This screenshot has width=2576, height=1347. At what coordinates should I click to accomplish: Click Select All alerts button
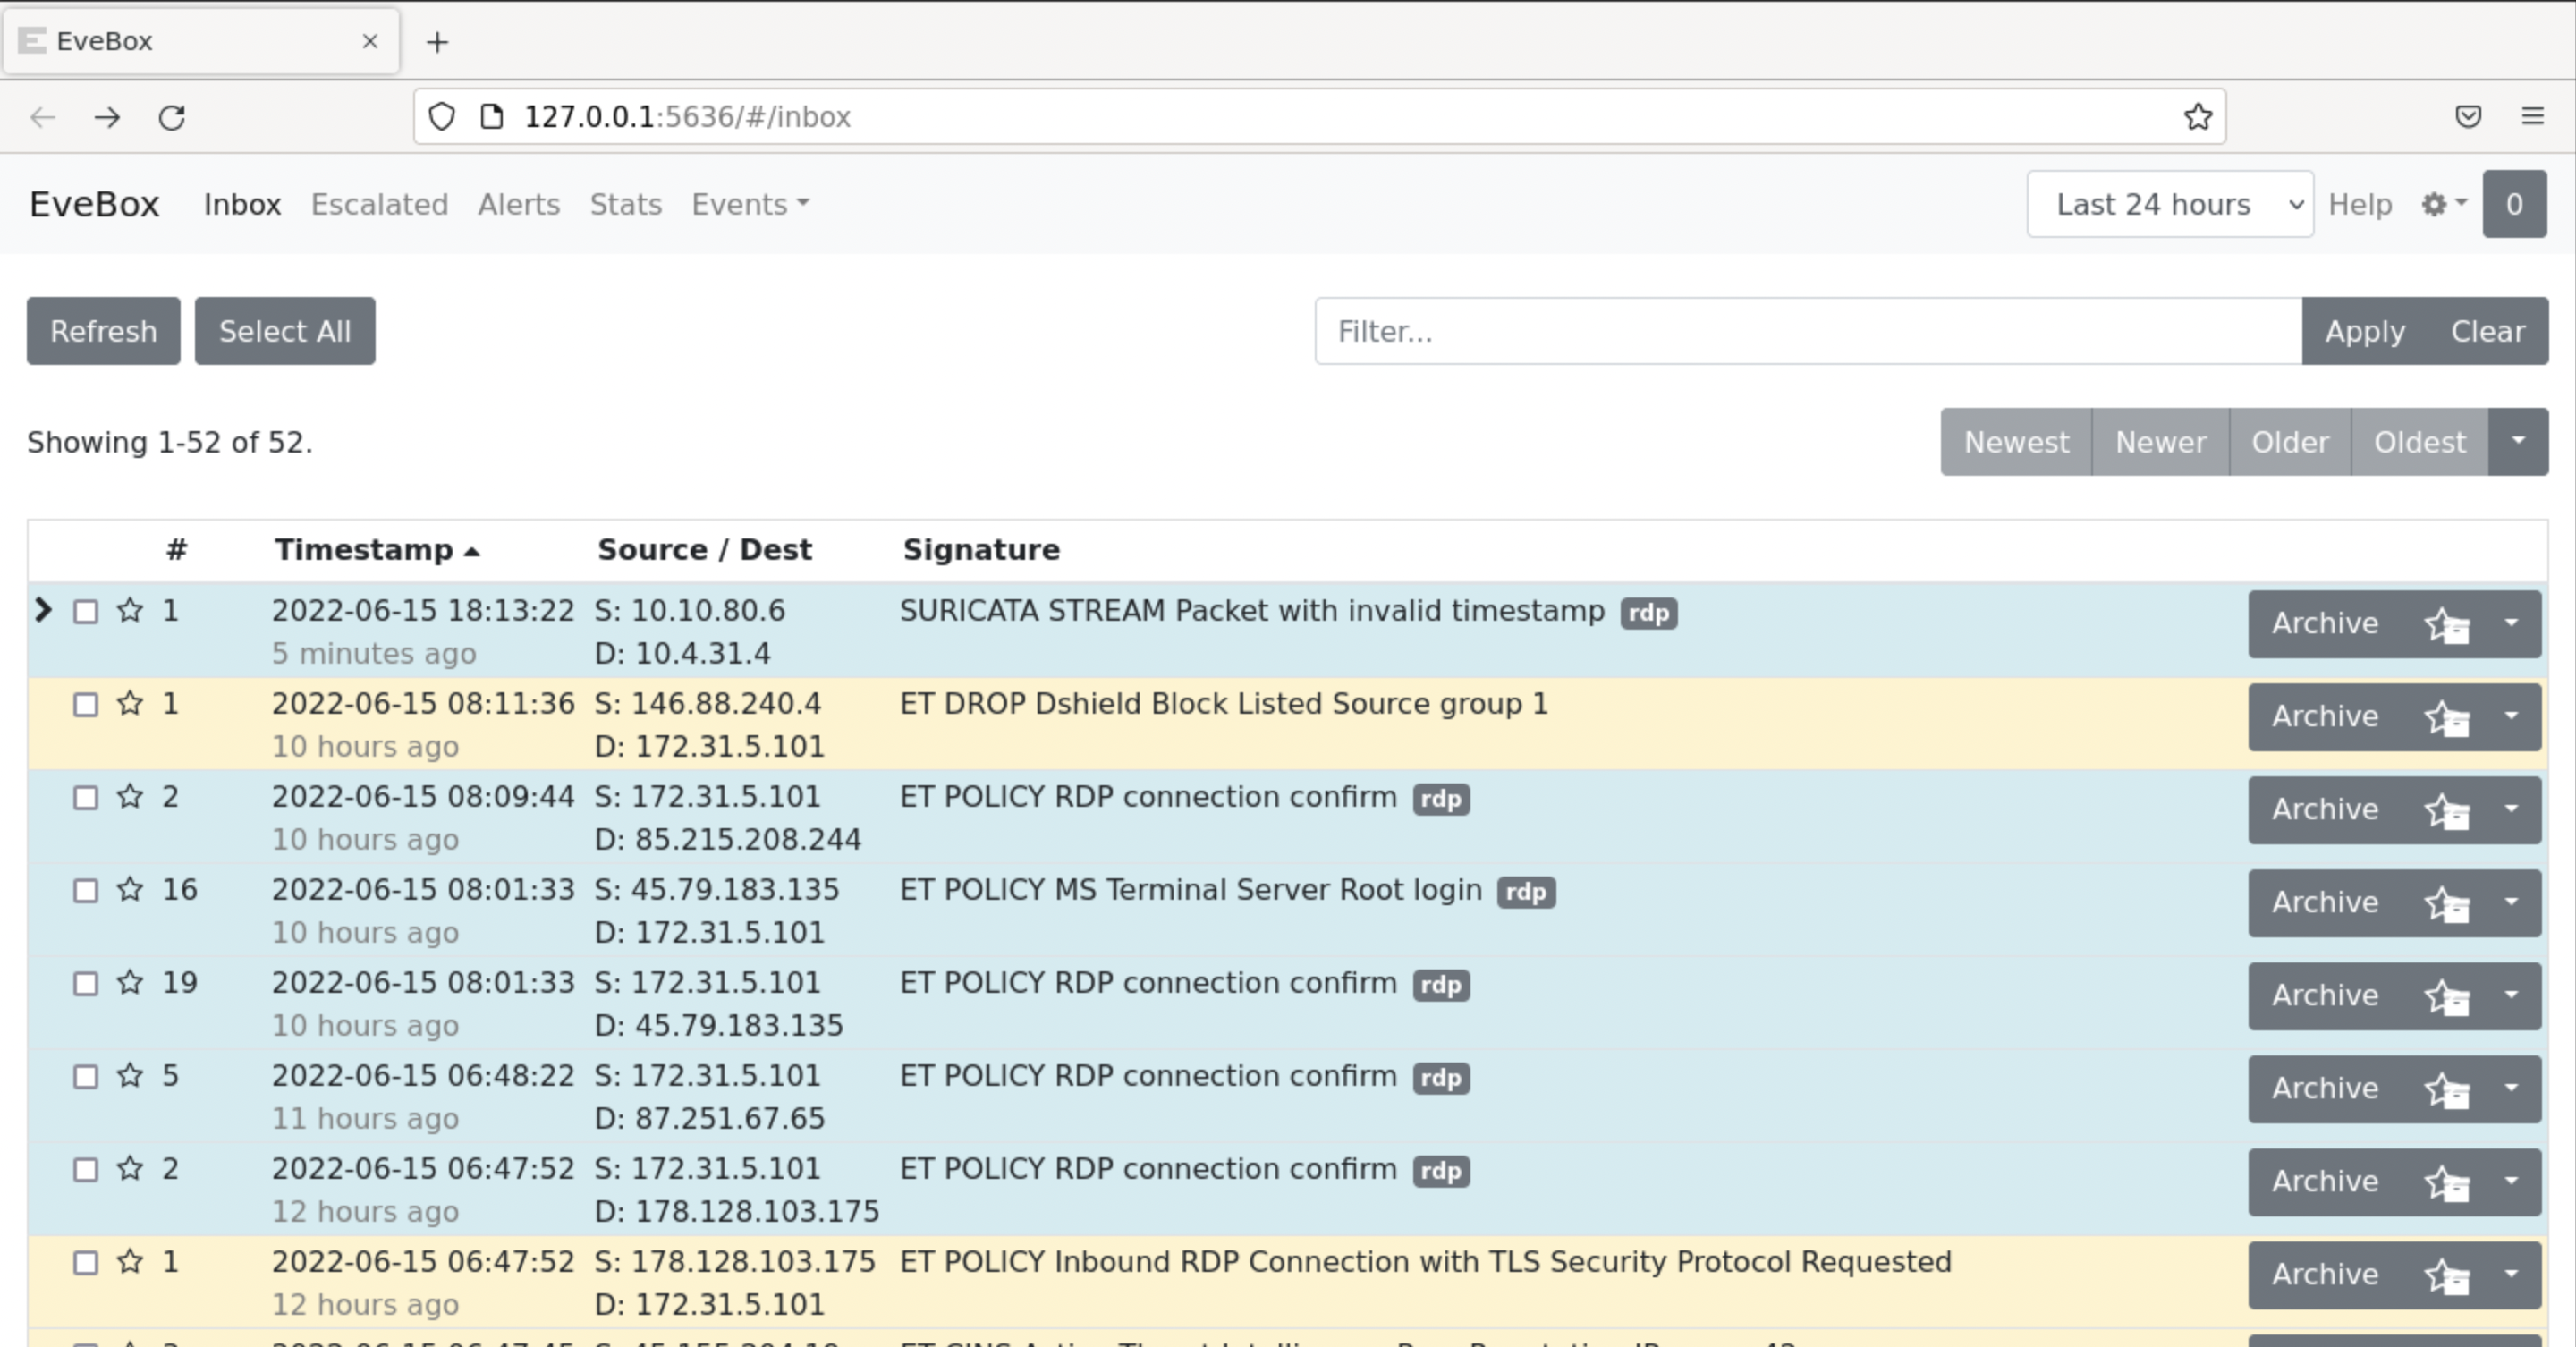285,331
